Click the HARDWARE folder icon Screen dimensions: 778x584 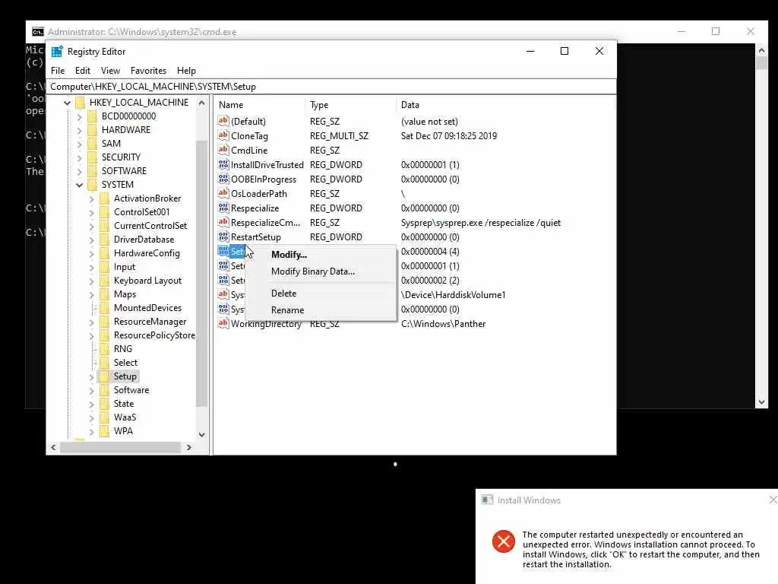pos(92,130)
